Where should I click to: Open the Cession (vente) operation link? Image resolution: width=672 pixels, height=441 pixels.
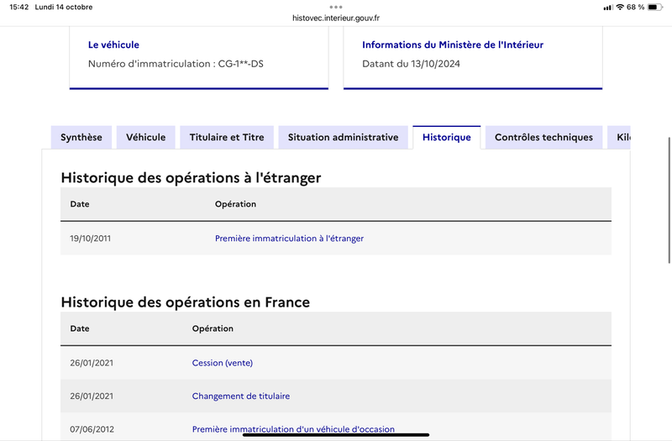click(x=223, y=363)
